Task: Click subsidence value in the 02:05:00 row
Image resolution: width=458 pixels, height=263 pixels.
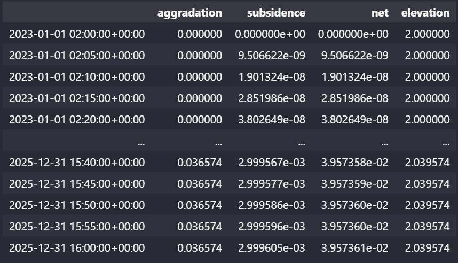Action: [272, 56]
